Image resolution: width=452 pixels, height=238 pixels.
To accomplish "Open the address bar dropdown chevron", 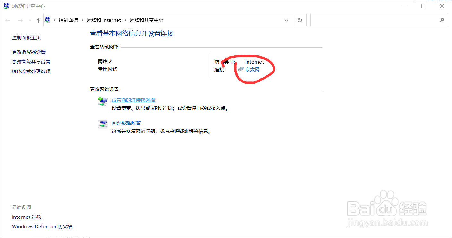I will coord(286,20).
